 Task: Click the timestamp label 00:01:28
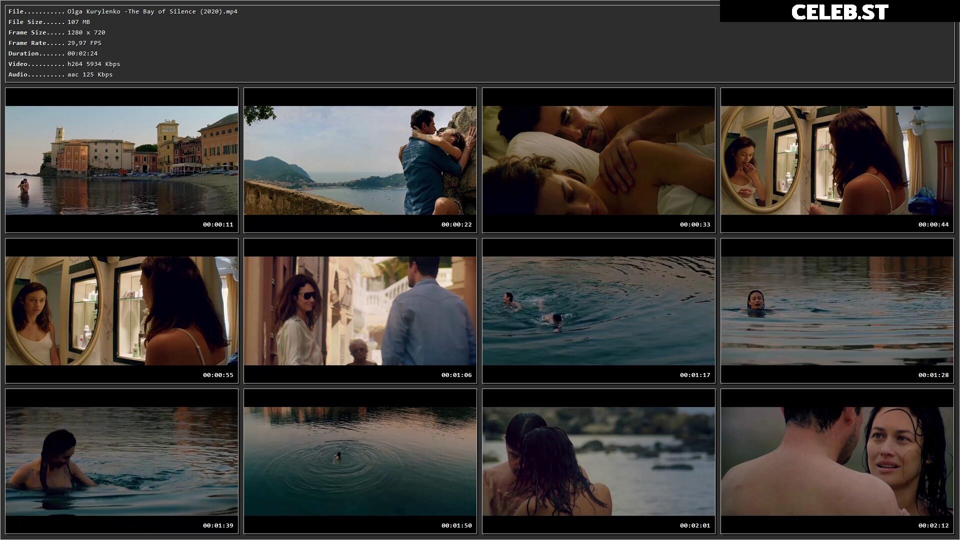[x=933, y=375]
